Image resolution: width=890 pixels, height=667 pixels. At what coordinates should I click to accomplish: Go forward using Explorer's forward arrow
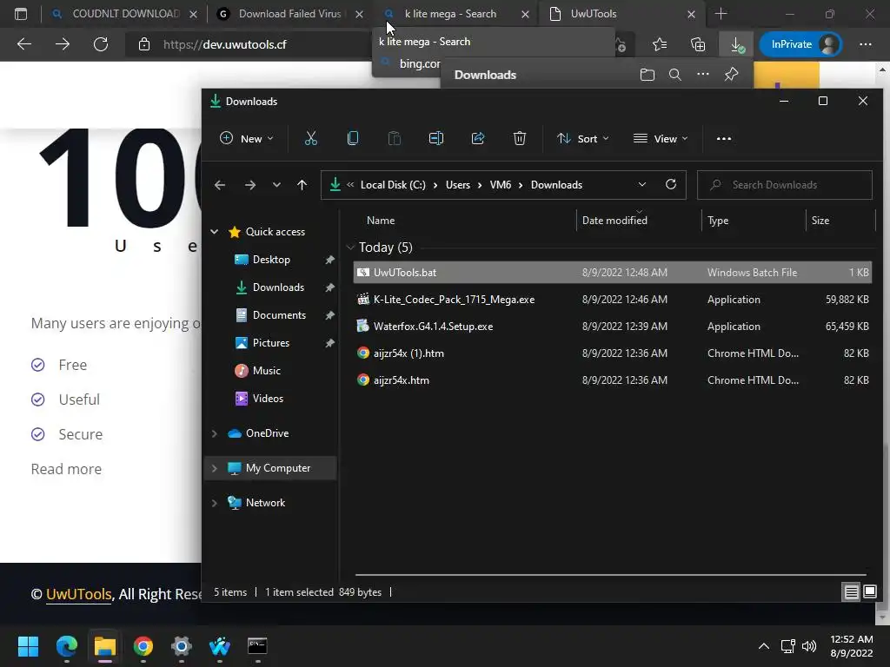(x=249, y=185)
